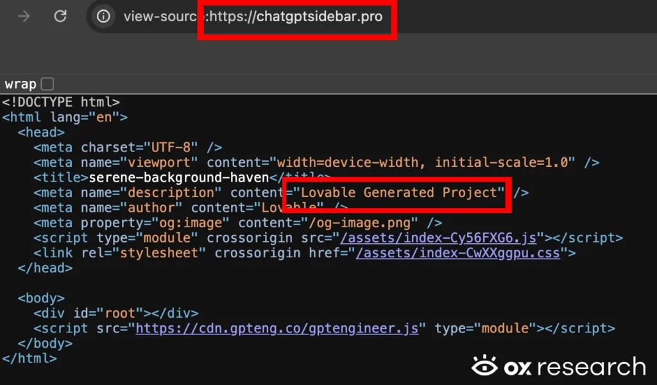Click the meta name="author" attribute
657x385 pixels.
[132, 208]
